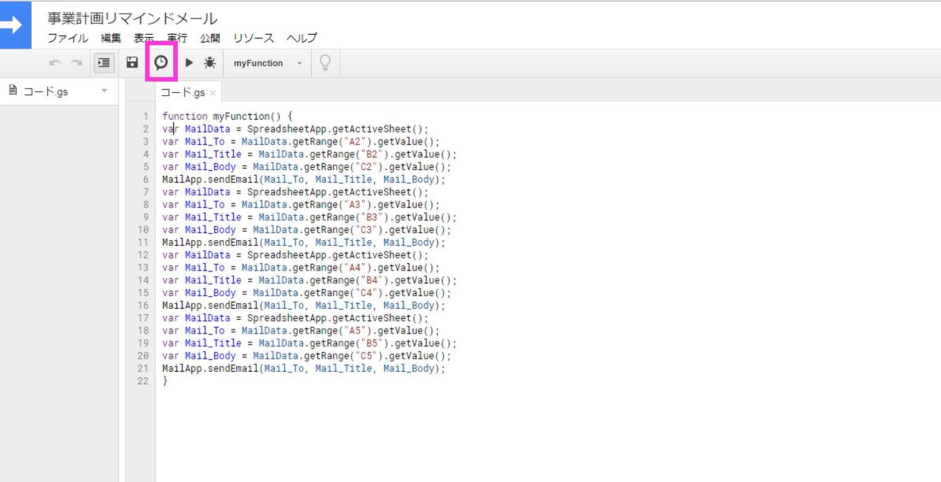Open the 実行 menu

(x=177, y=38)
